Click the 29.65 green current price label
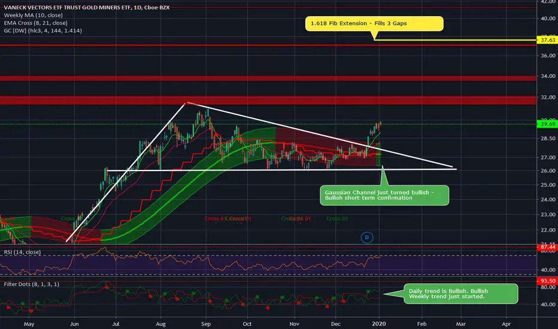 [547, 124]
